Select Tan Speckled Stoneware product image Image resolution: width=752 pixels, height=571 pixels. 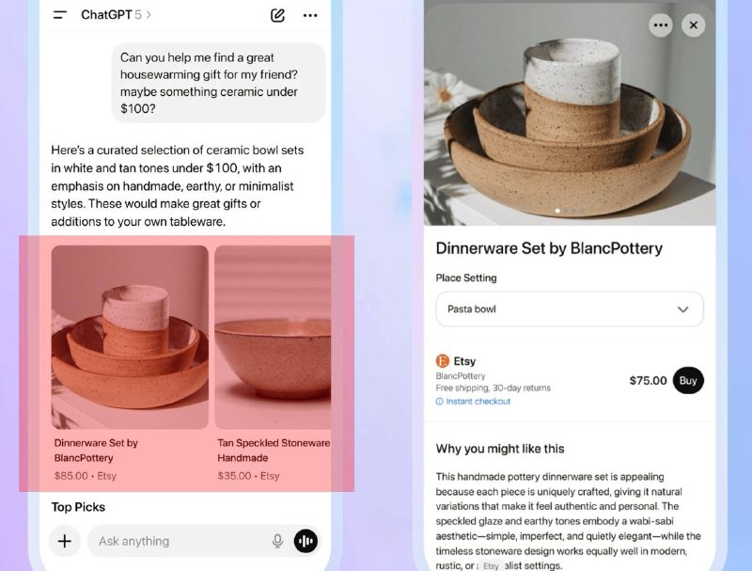[273, 337]
